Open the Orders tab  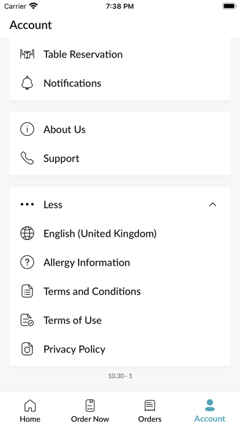point(150,411)
